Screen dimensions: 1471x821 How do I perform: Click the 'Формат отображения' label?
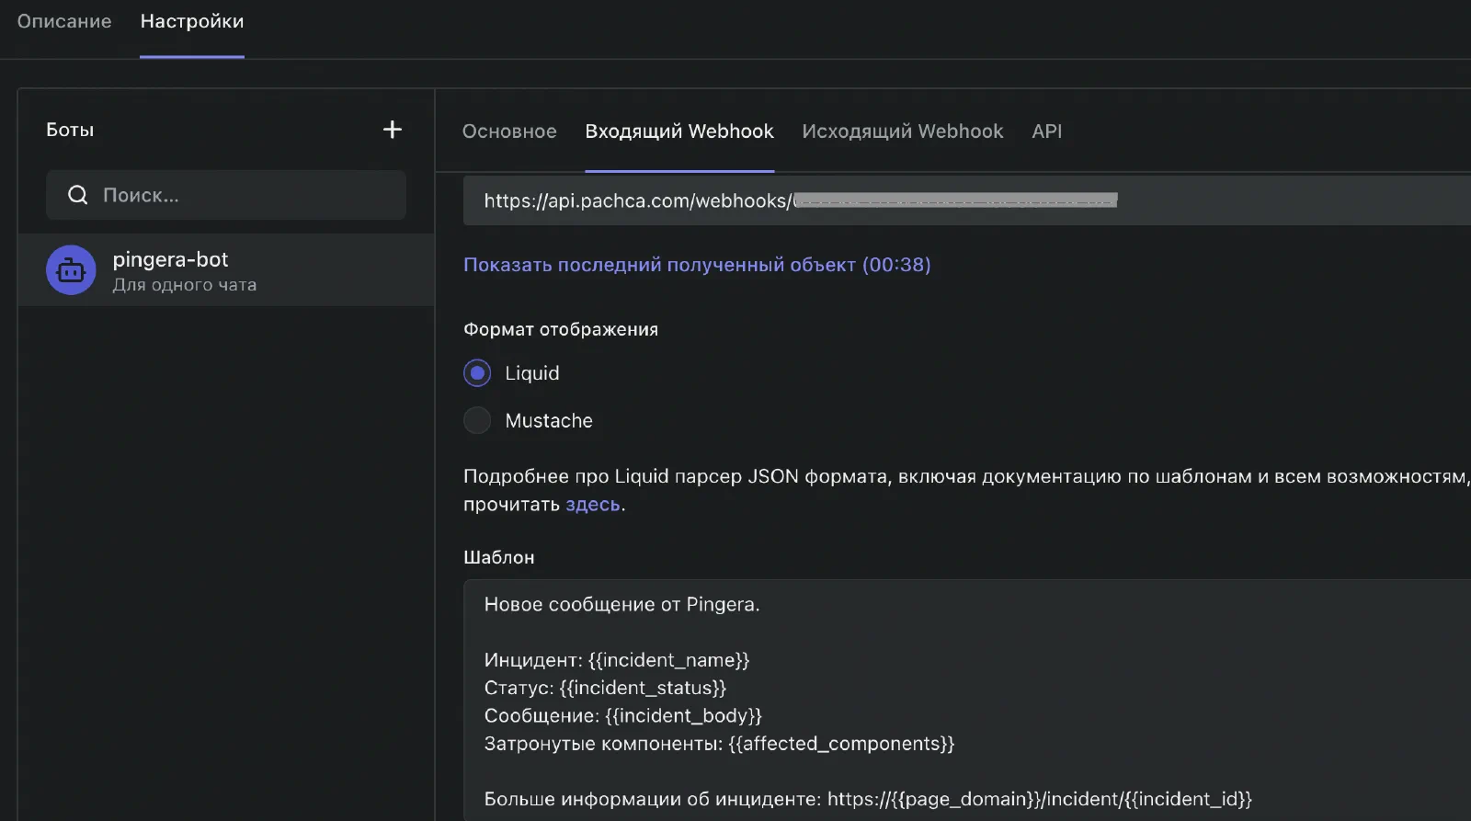561,329
